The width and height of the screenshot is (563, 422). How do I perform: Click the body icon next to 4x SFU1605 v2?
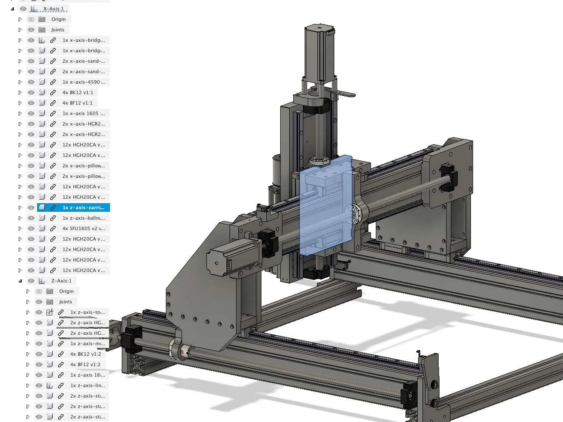(41, 228)
